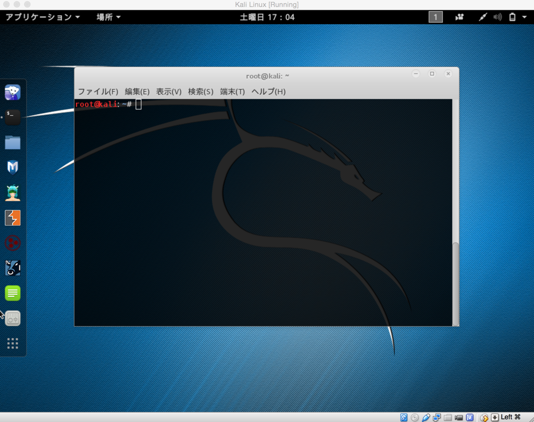Open ファイル(F) menu in terminal

click(x=98, y=92)
